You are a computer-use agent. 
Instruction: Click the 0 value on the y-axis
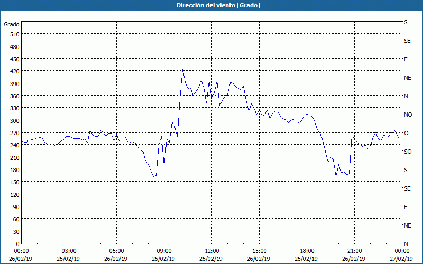(x=18, y=244)
